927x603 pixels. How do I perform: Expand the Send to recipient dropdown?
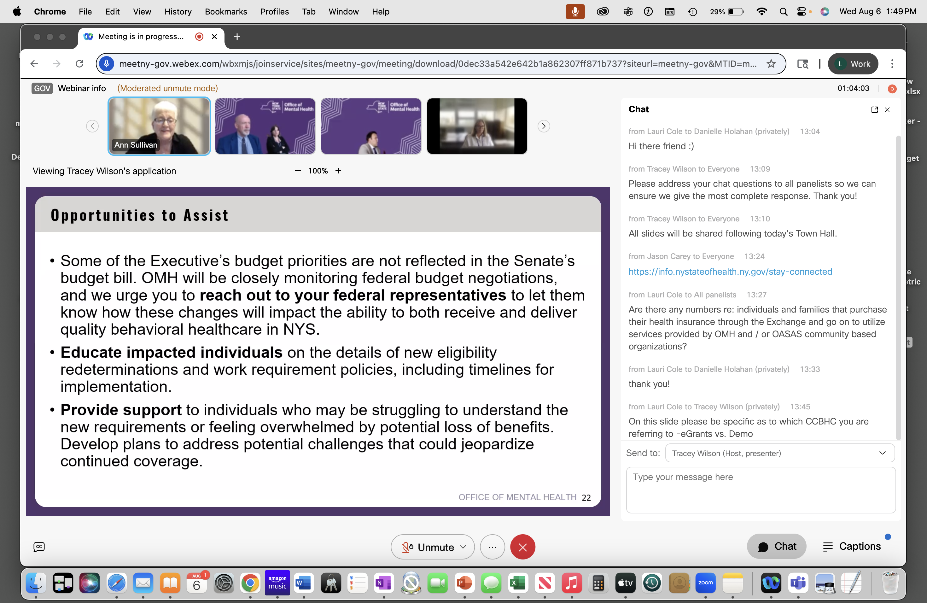pyautogui.click(x=779, y=453)
